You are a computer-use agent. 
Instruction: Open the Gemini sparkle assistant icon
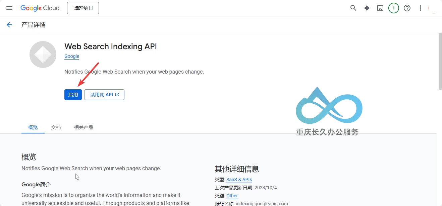367,8
